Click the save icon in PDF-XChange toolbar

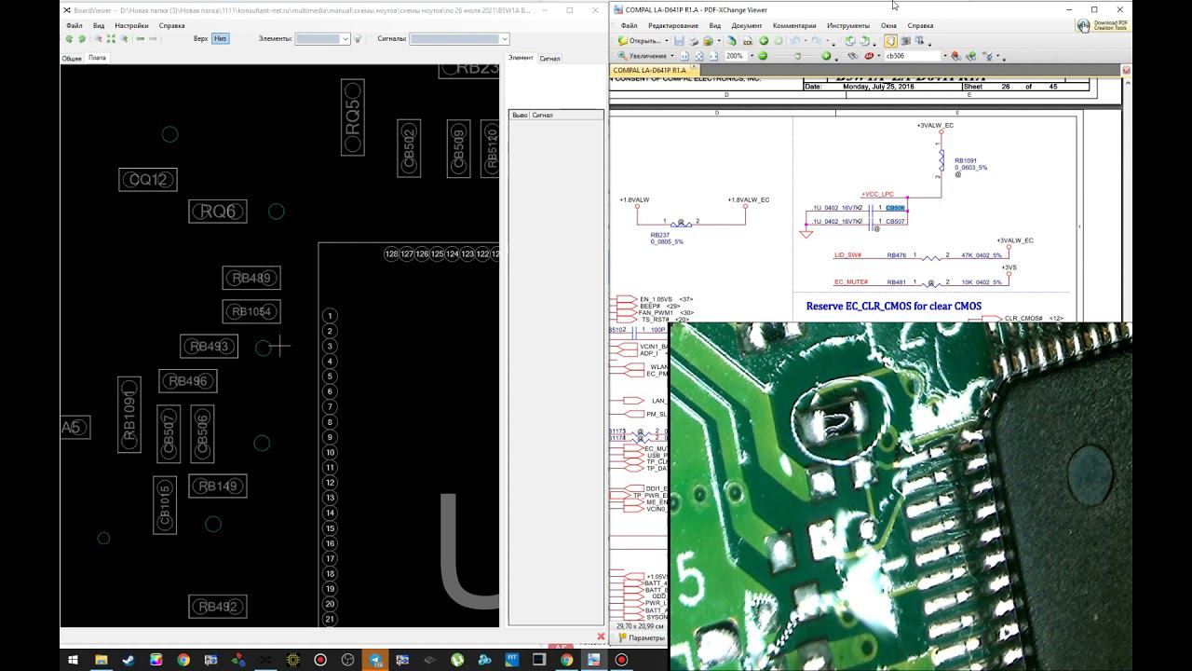[x=679, y=41]
